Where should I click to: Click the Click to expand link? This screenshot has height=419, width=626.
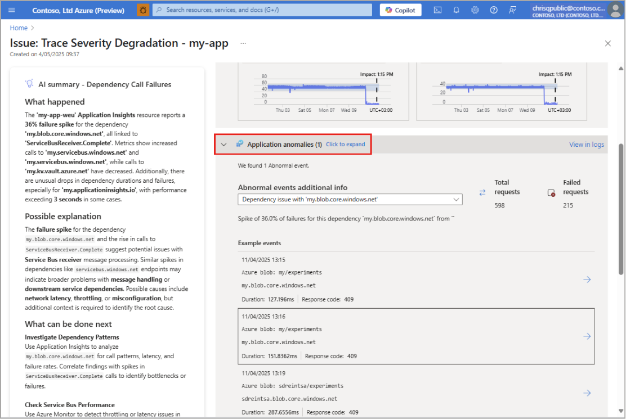[x=345, y=145]
